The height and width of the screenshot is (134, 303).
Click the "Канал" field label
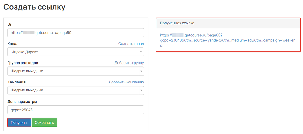tap(13, 44)
